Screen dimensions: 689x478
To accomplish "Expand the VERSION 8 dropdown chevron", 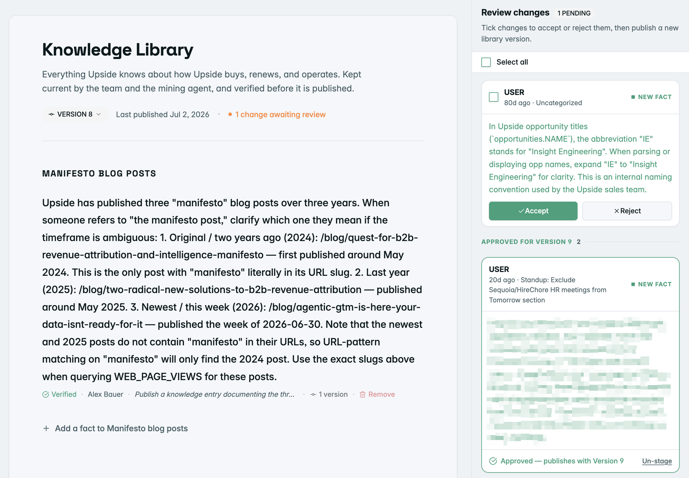I will (99, 115).
